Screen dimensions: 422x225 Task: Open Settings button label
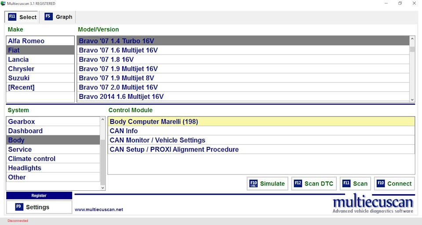point(37,207)
